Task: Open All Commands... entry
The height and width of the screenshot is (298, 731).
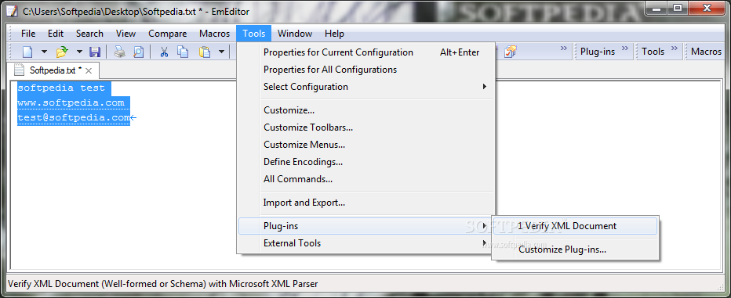Action: (366, 179)
